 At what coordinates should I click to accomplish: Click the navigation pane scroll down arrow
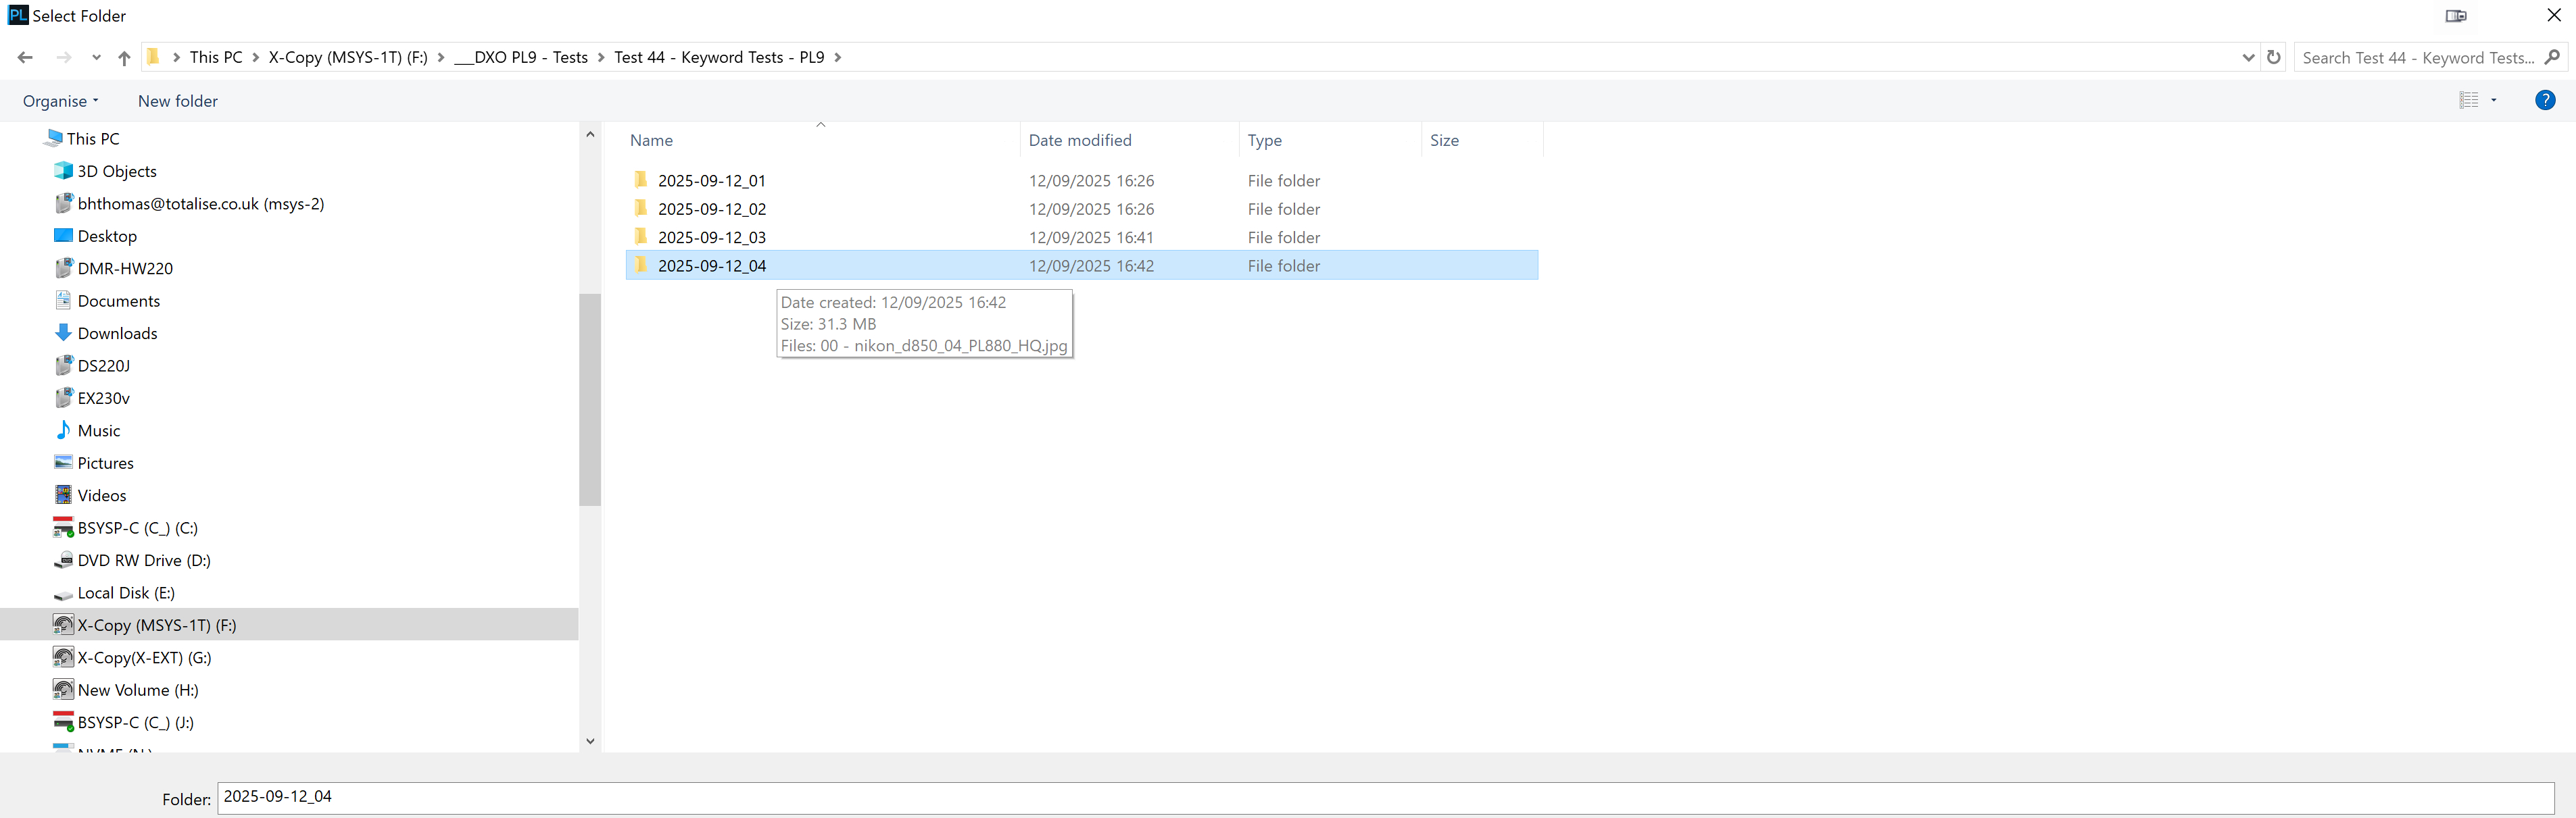click(x=590, y=741)
